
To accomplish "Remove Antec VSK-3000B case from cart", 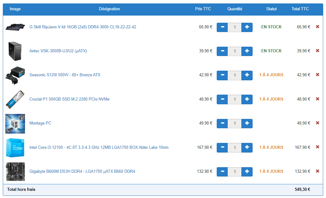I will (318, 51).
